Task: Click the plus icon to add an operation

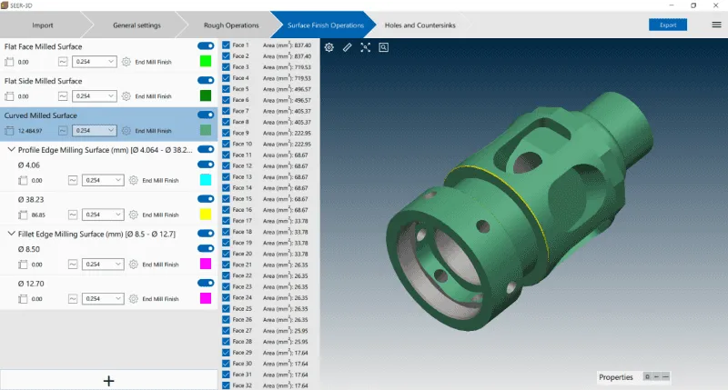Action: click(x=108, y=381)
